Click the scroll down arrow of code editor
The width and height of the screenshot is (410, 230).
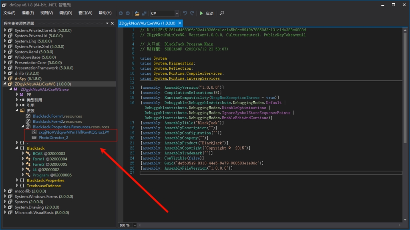(405, 220)
